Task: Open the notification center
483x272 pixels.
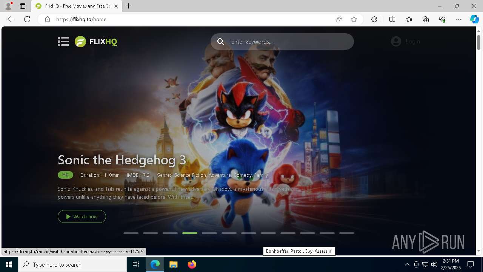Action: pyautogui.click(x=471, y=264)
